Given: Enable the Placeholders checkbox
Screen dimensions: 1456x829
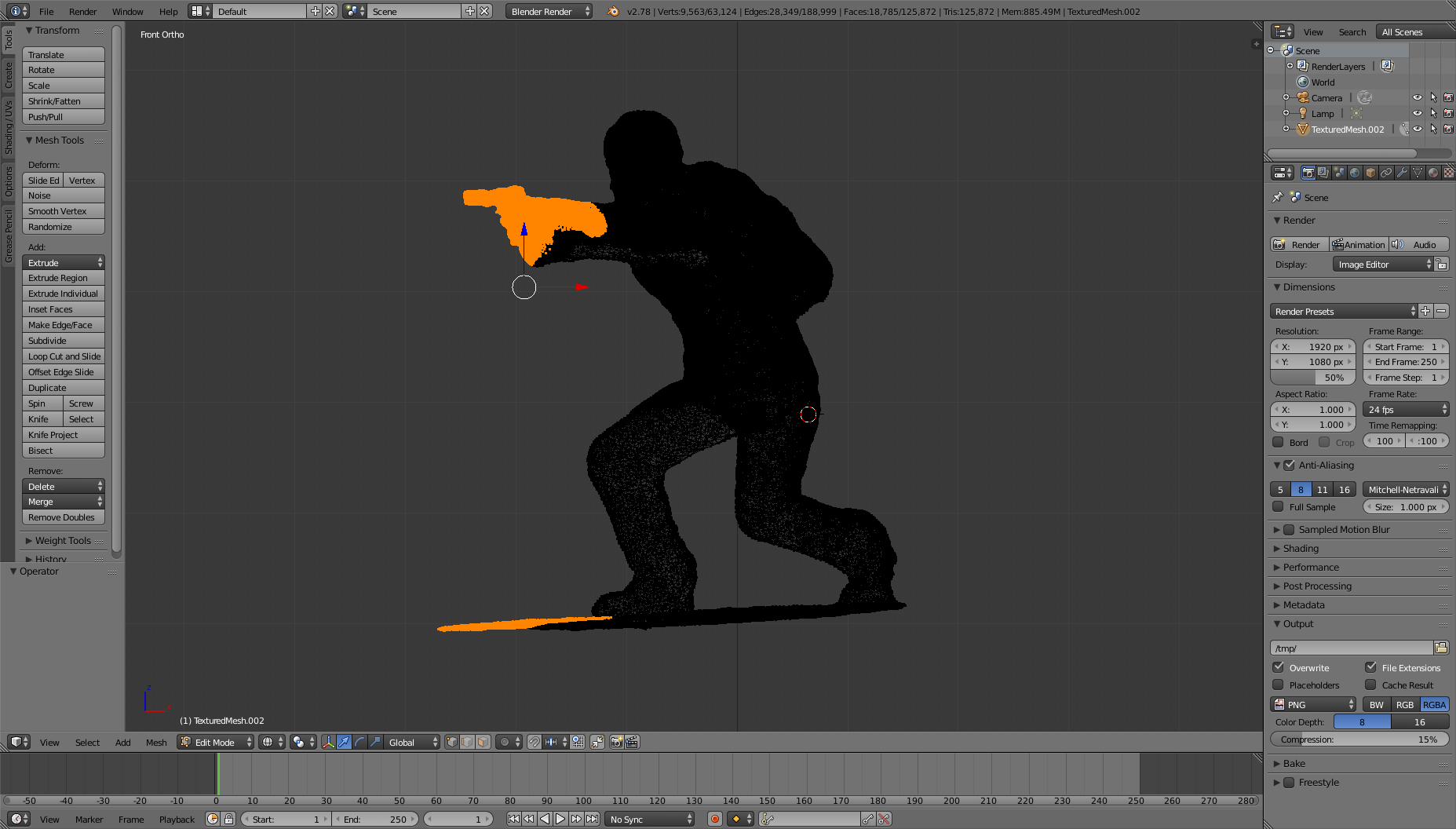Looking at the screenshot, I should pyautogui.click(x=1278, y=685).
